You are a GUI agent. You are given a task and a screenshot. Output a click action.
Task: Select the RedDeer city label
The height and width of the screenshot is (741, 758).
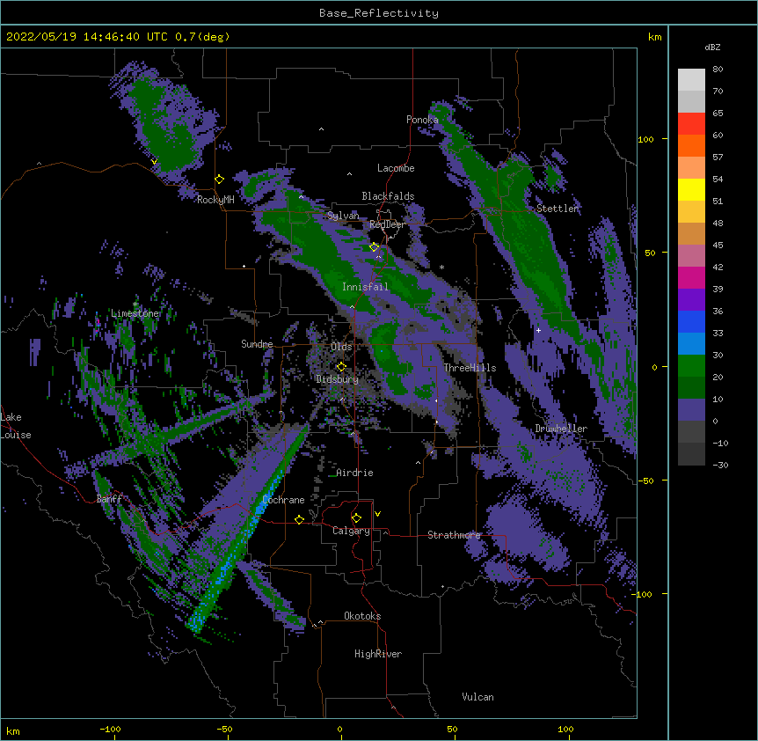387,224
